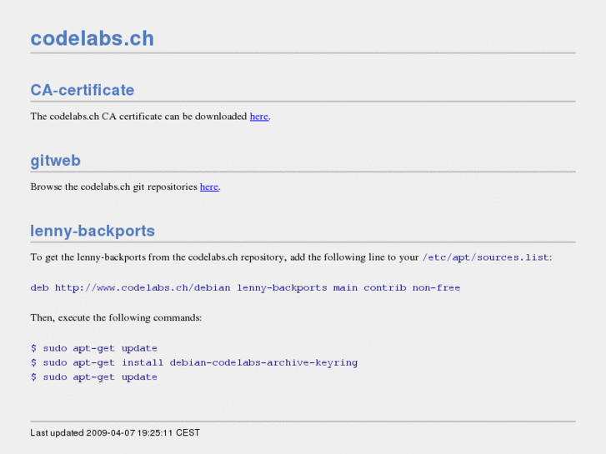Click the /etc/apt/sources.list file path text
Screen dimensions: 606x454
click(486, 257)
